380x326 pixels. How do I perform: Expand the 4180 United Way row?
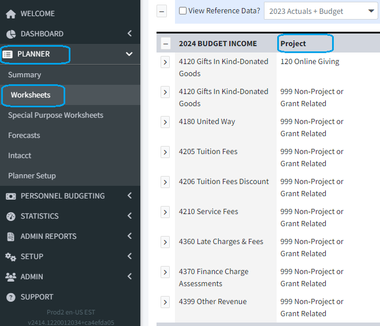click(x=165, y=122)
